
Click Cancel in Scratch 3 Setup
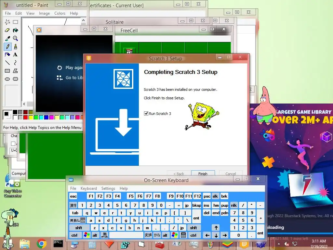coord(231,173)
